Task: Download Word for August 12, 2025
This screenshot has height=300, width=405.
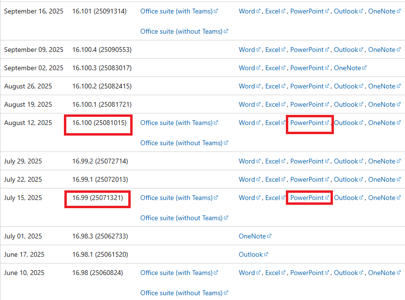Action: (249, 123)
